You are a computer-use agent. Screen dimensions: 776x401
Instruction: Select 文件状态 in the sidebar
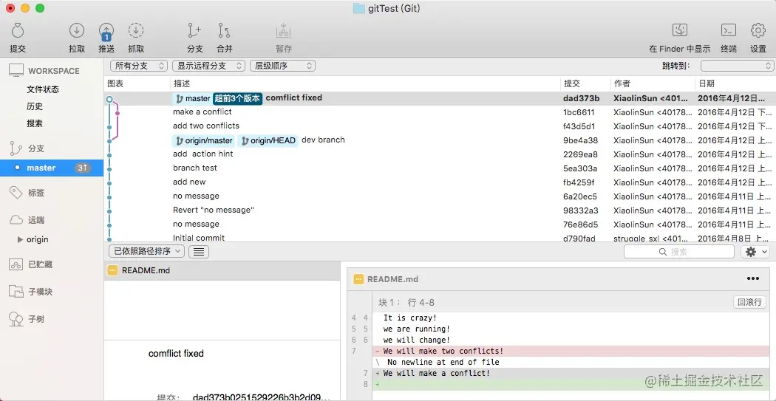point(43,89)
